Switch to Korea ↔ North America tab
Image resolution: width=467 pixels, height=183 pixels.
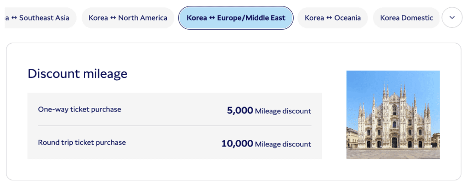click(x=128, y=18)
